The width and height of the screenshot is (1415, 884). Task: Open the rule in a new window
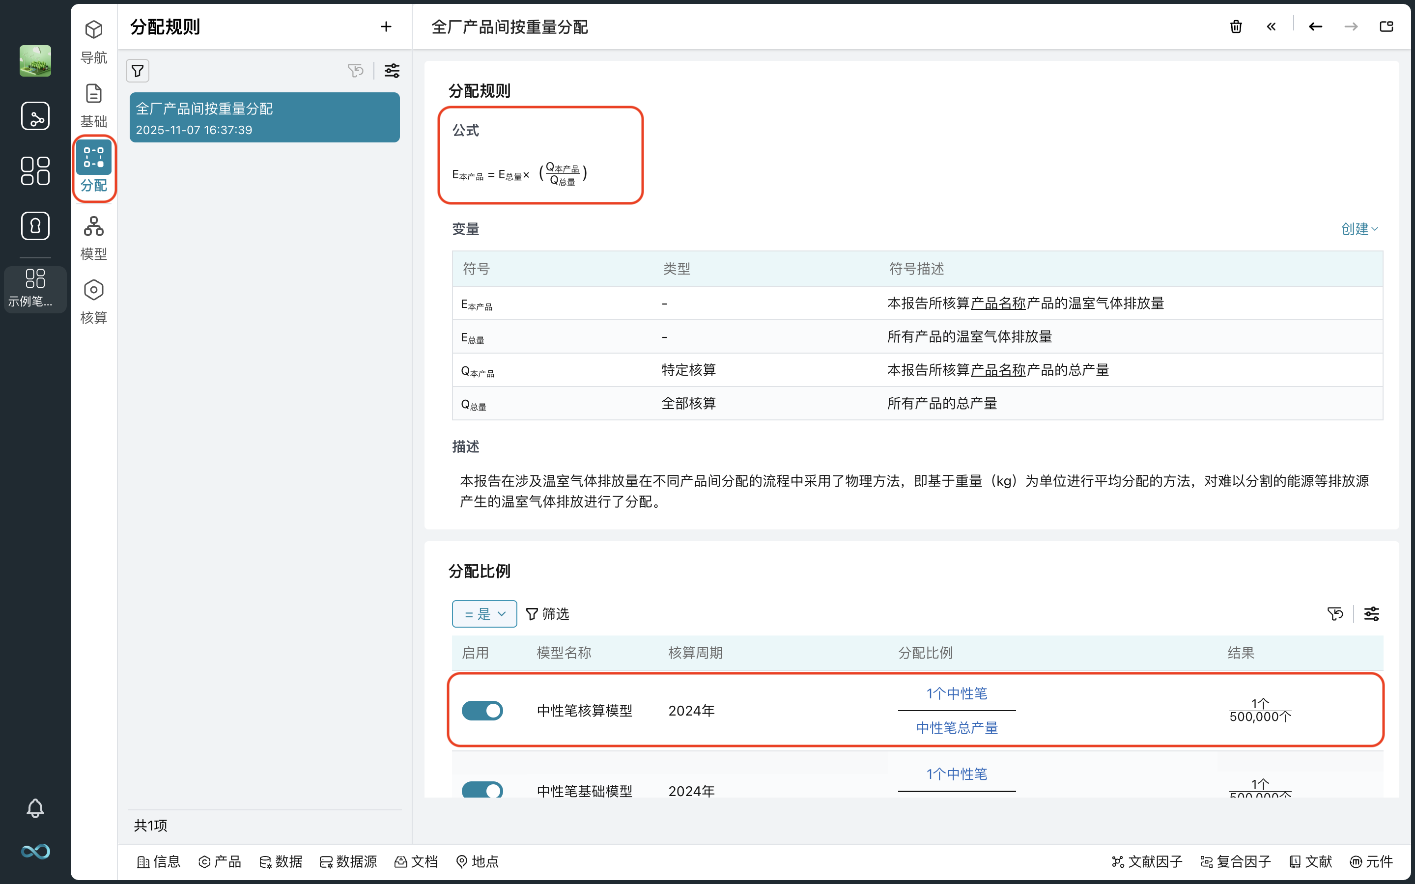coord(1387,27)
